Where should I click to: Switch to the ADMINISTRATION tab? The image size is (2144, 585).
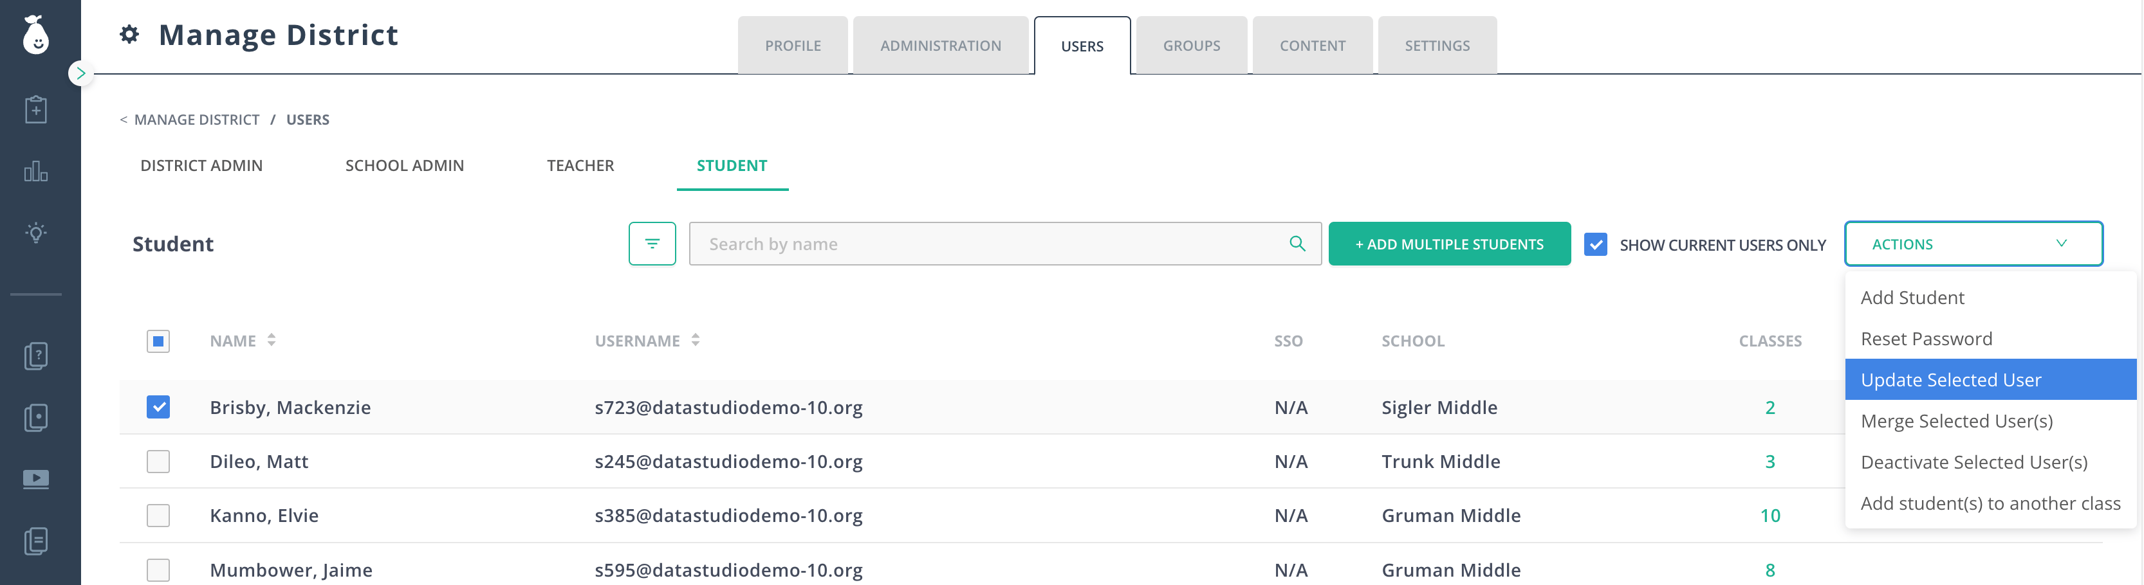point(941,46)
